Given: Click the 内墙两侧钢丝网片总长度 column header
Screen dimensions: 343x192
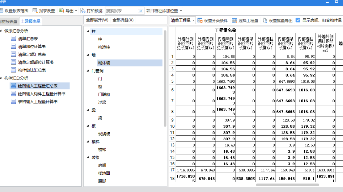Looking at the screenshot, I should [x=226, y=43].
